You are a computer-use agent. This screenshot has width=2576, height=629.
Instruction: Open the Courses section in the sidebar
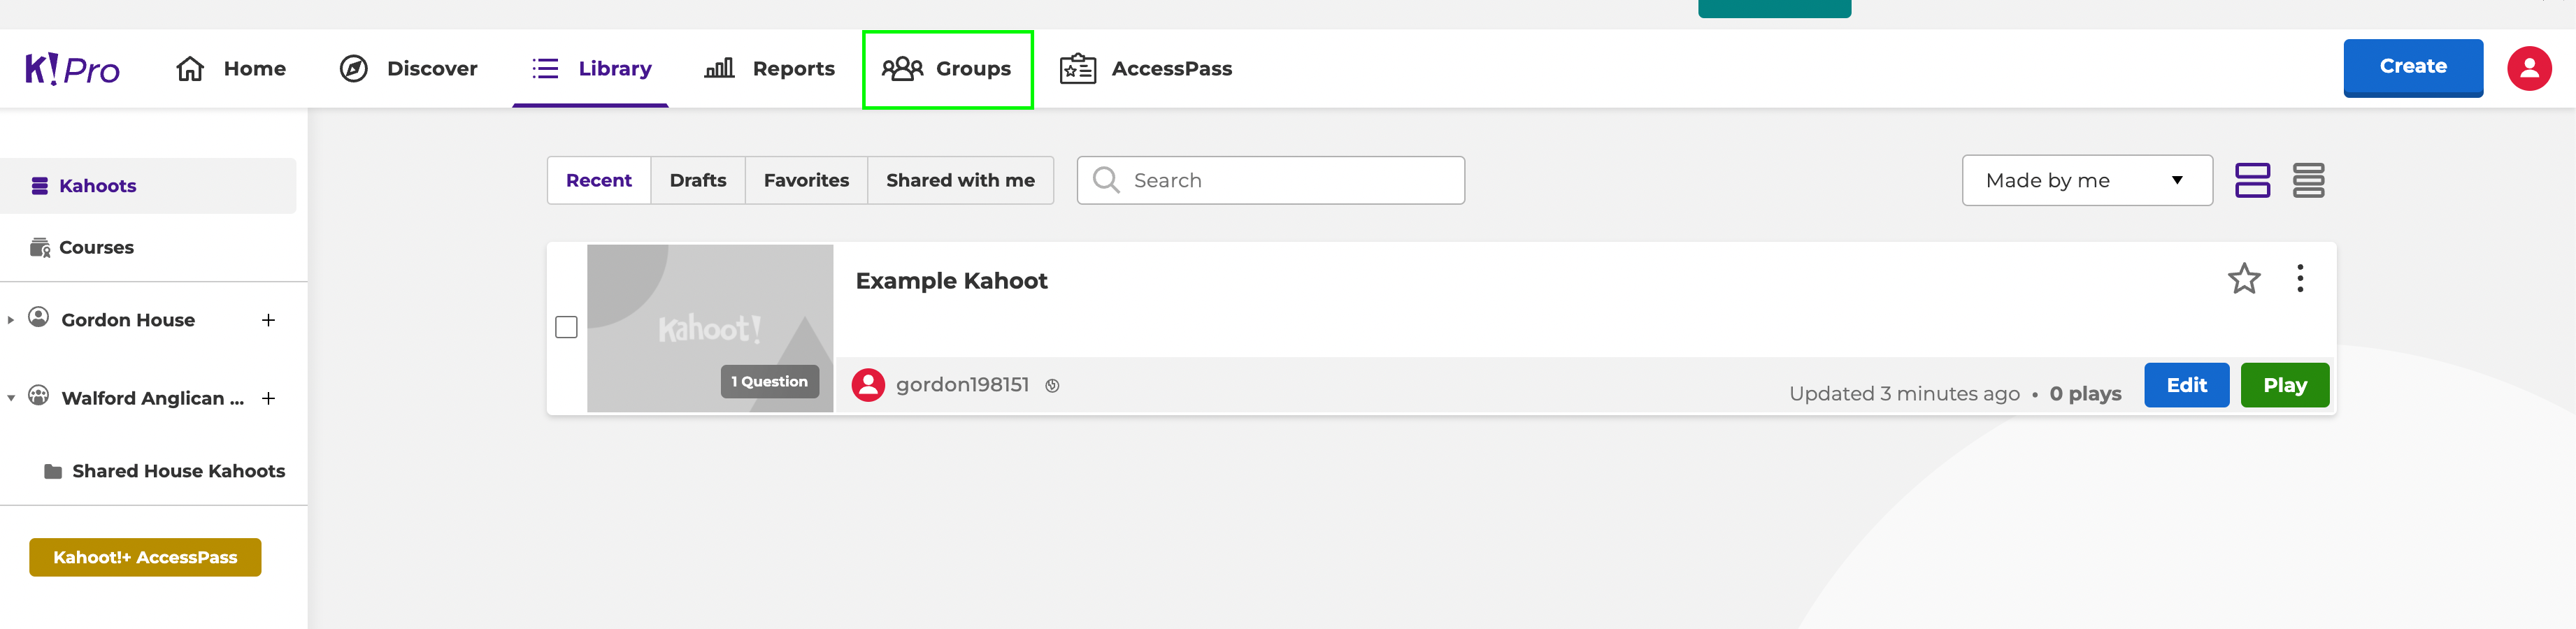[x=96, y=247]
